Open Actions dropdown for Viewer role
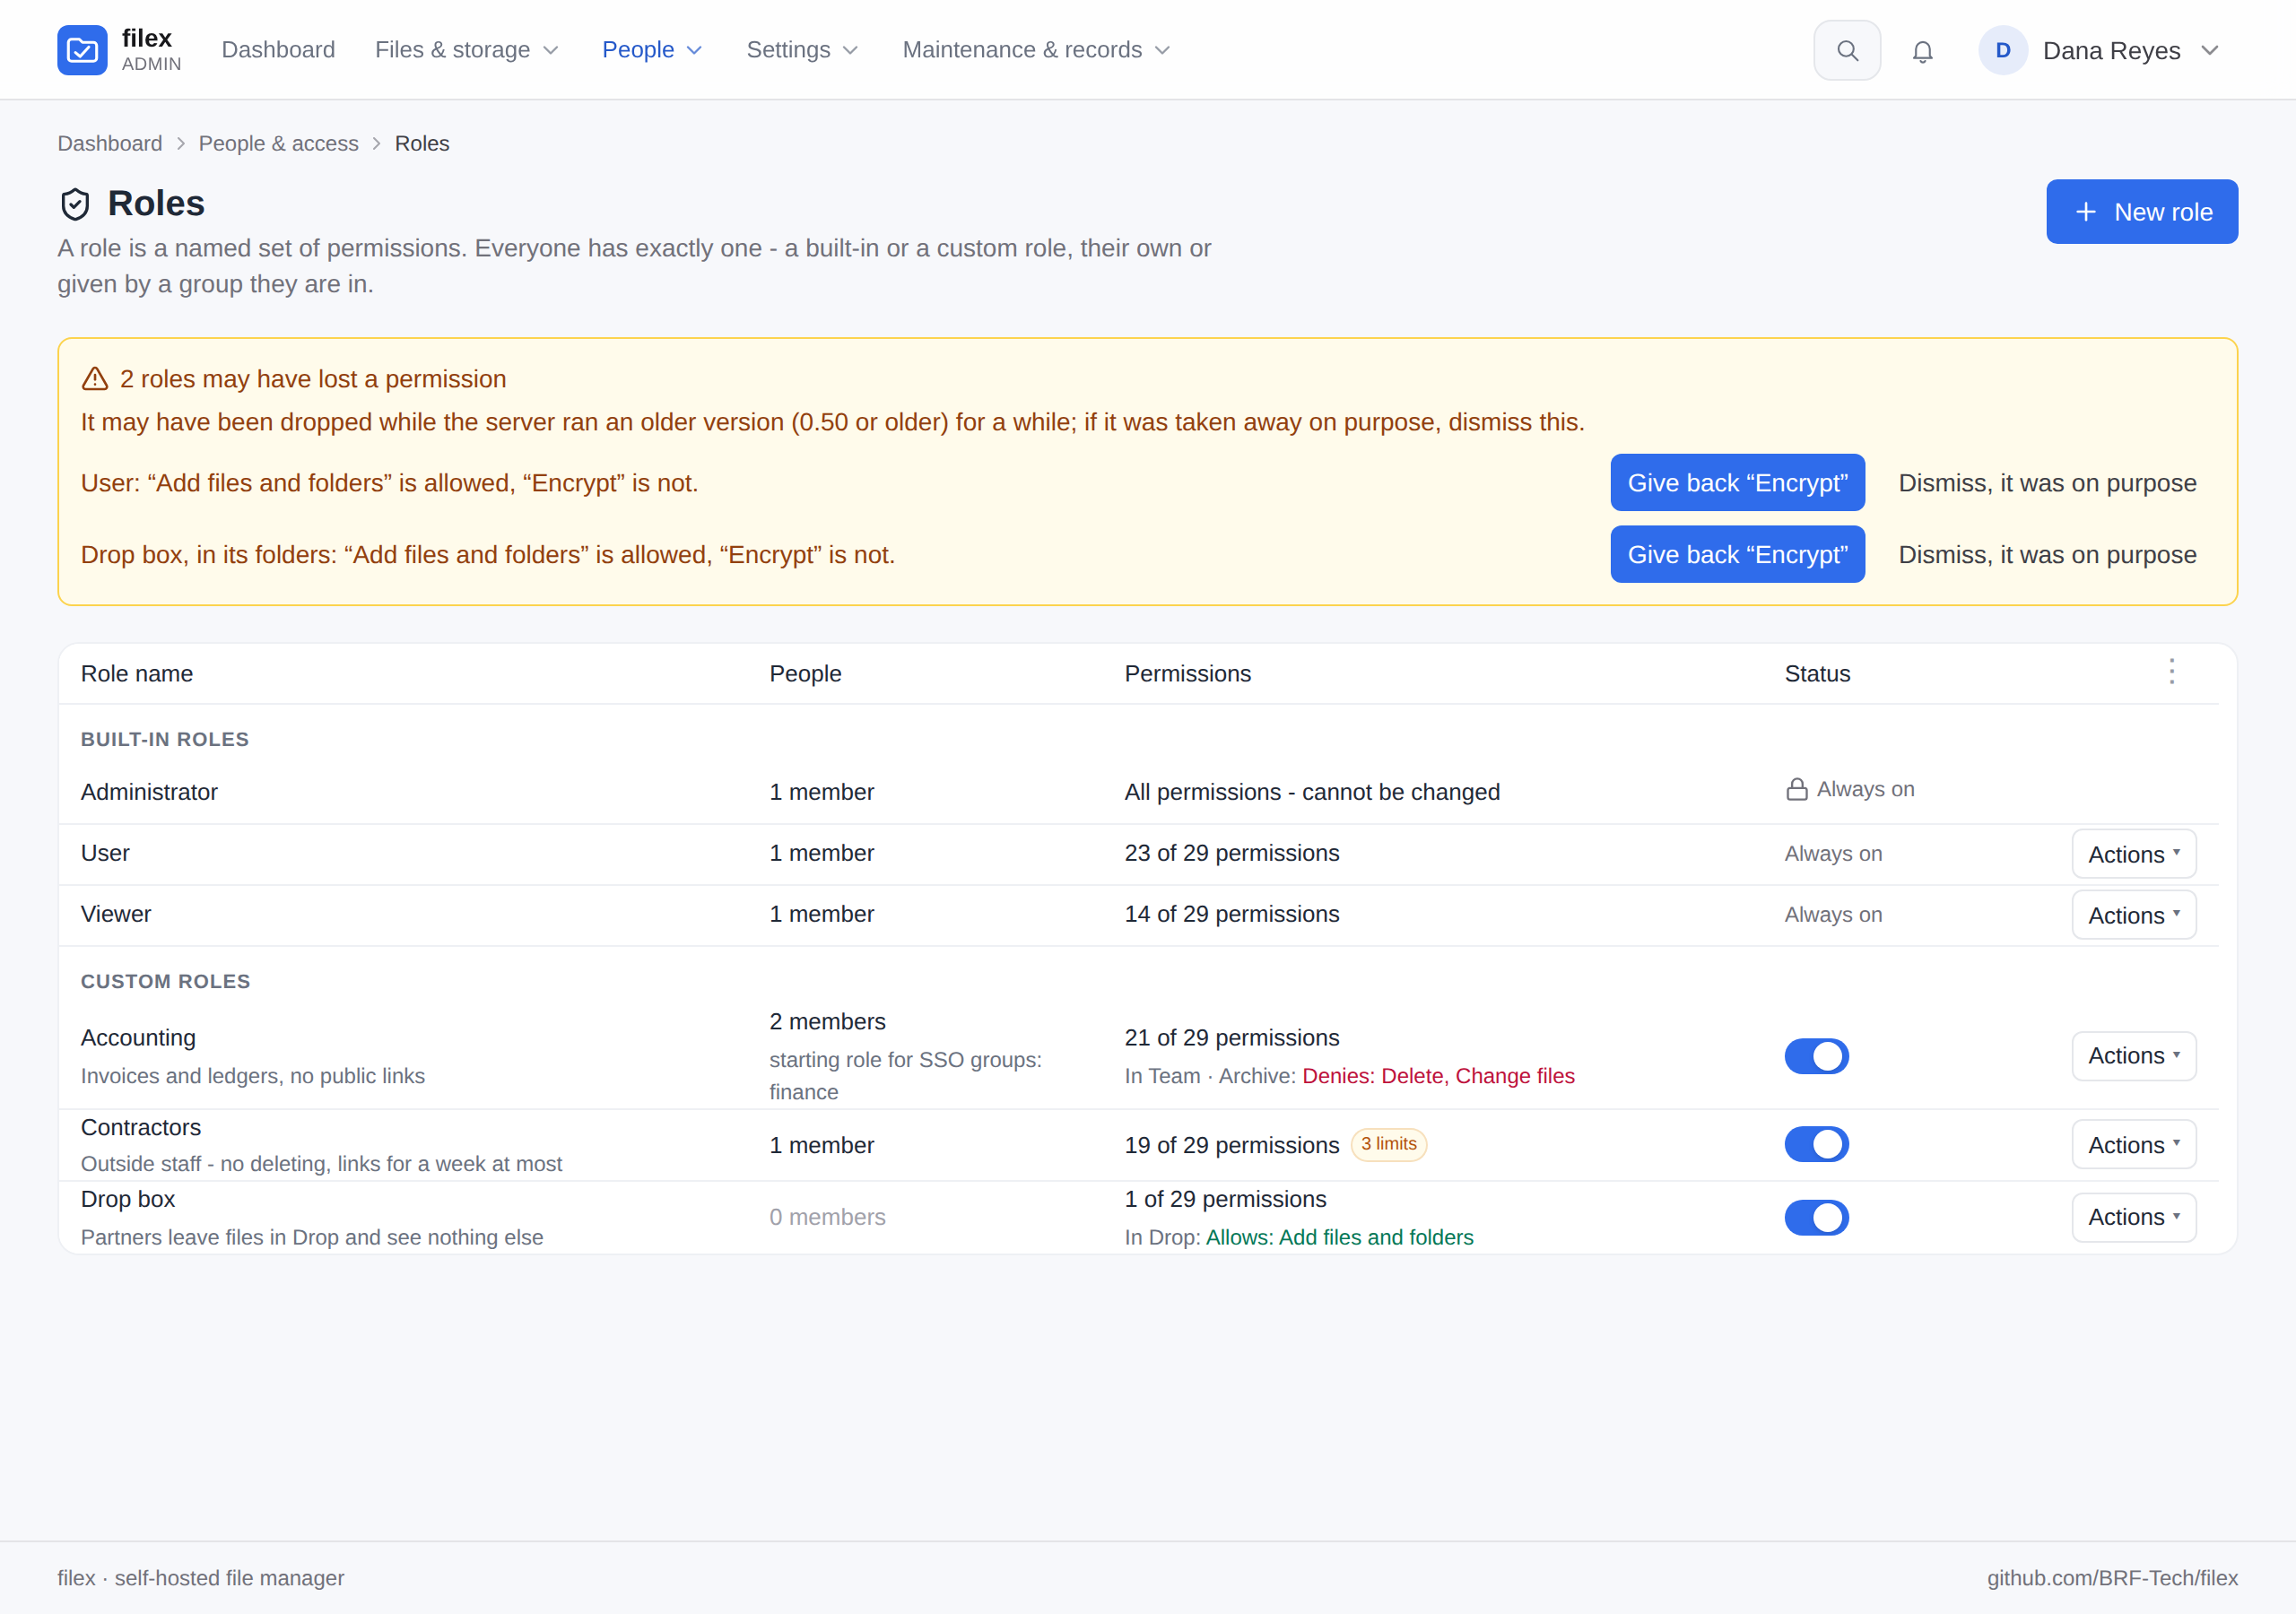2296x1614 pixels. pos(2134,915)
